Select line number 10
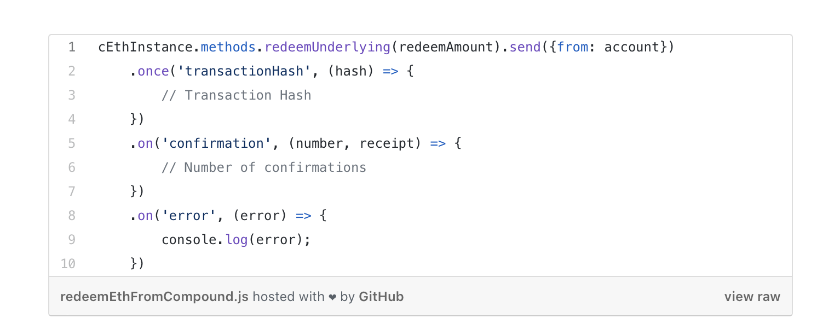Screen dimensions: 817x324 click(68, 264)
